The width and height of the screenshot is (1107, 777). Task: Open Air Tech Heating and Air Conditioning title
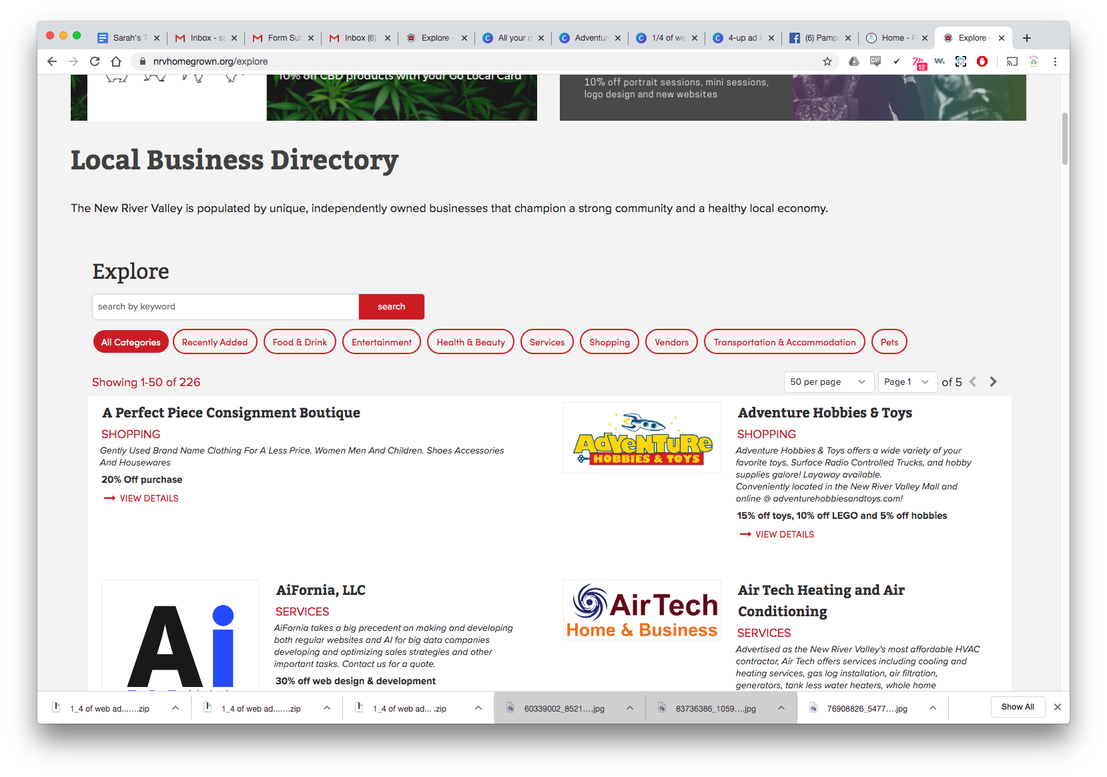pos(821,601)
